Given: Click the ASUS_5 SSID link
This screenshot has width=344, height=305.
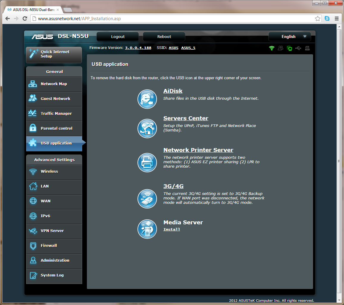Looking at the screenshot, I should coord(188,48).
